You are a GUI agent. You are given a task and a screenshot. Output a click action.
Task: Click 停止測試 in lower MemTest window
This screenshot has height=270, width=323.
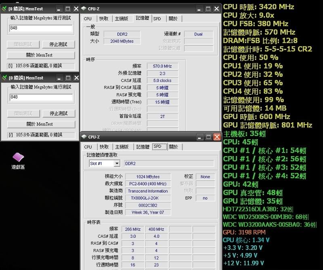tap(59, 113)
